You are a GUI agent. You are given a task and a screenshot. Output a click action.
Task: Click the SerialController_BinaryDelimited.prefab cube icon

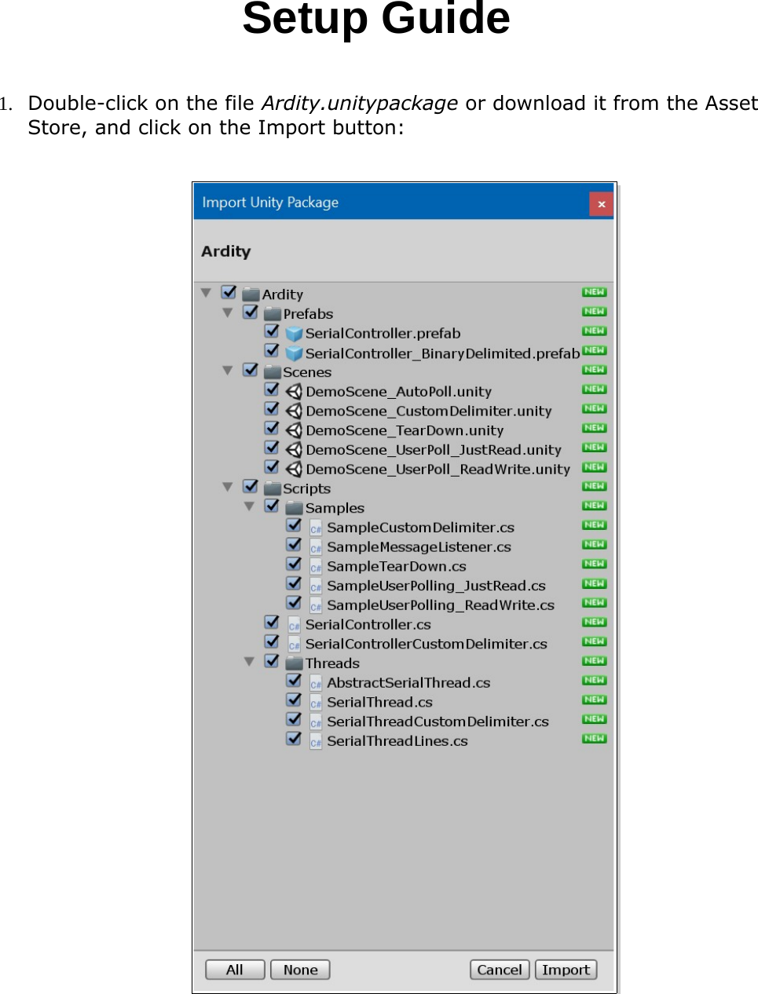[x=295, y=353]
